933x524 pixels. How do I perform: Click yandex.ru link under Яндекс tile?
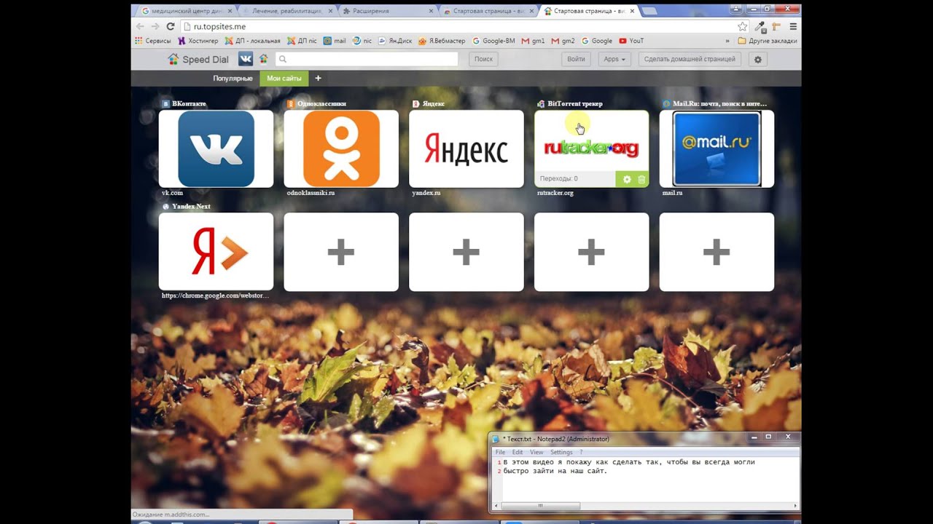click(426, 193)
